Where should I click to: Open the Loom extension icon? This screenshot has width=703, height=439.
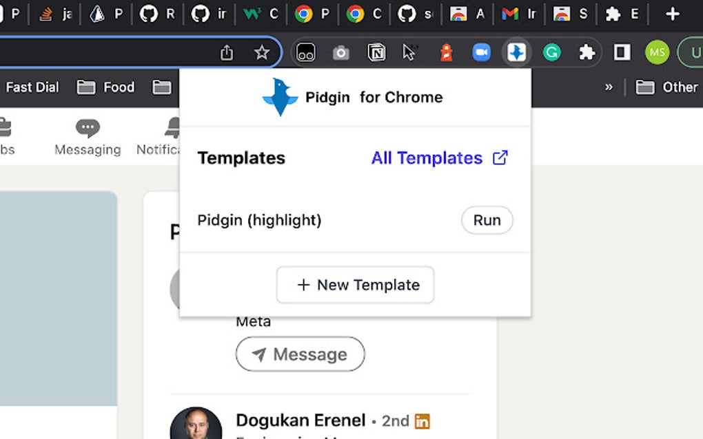pyautogui.click(x=305, y=52)
